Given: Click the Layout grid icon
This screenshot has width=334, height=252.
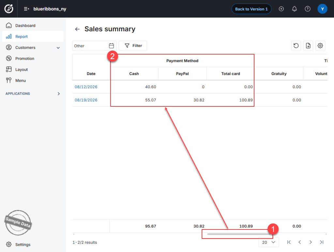Looking at the screenshot, I should (x=9, y=69).
